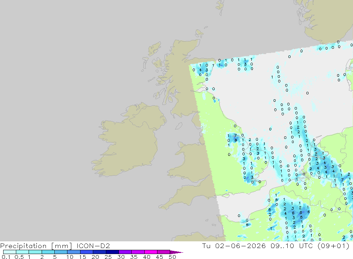Image resolution: width=353 pixels, height=259 pixels.
Task: Select the 0.5–1 mm legend swatch
Action: [x=22, y=252]
